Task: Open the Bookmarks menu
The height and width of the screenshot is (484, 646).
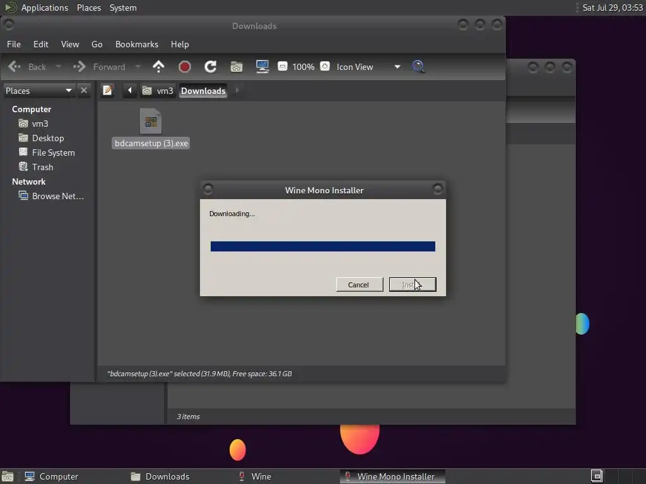Action: click(137, 44)
